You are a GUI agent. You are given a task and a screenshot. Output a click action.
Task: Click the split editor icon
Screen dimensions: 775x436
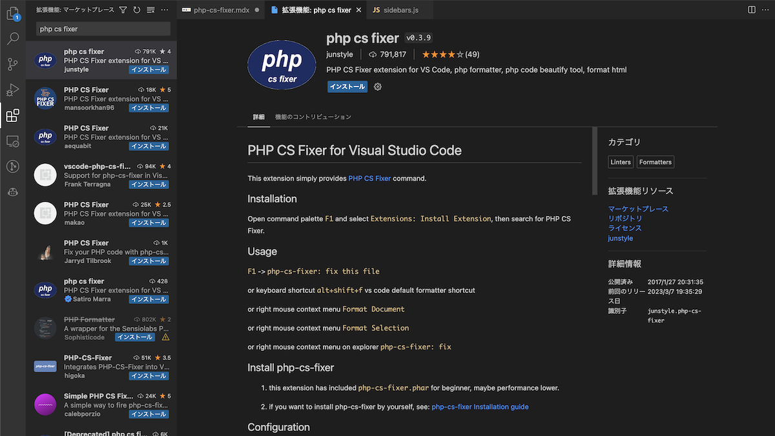pos(751,9)
